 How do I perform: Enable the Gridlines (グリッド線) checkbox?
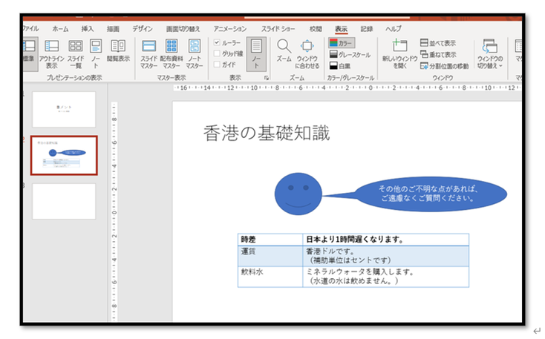217,53
